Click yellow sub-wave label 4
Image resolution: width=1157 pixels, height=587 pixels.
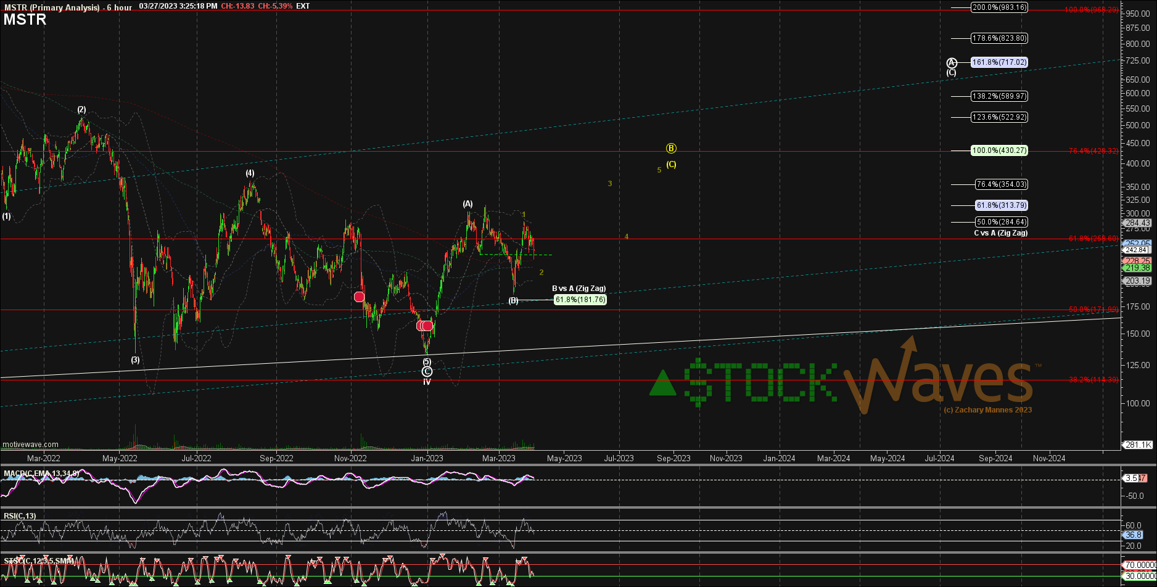[626, 237]
